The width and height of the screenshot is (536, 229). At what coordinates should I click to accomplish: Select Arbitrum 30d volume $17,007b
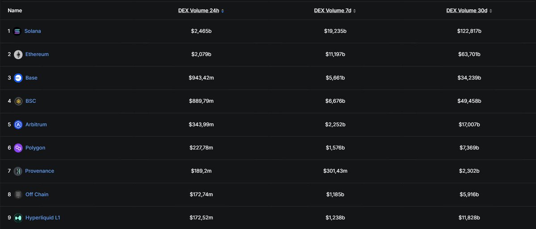(469, 125)
